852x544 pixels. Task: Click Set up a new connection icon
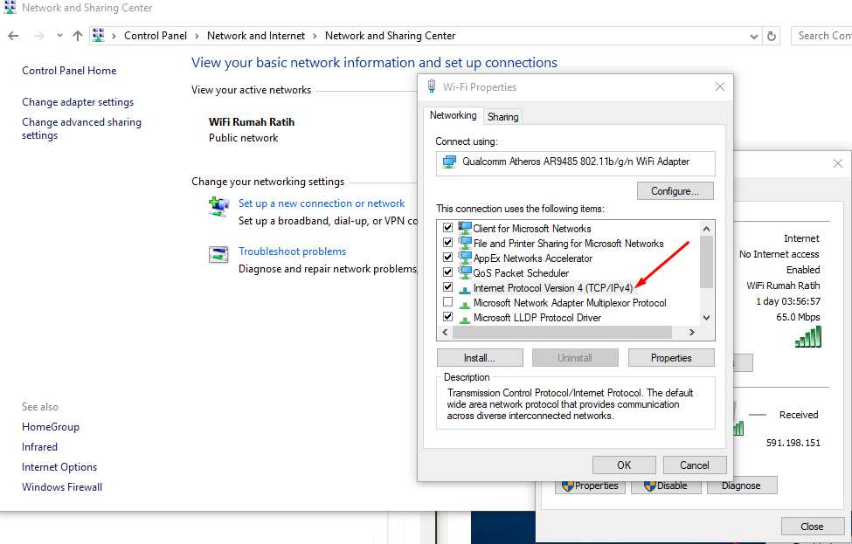coord(218,207)
